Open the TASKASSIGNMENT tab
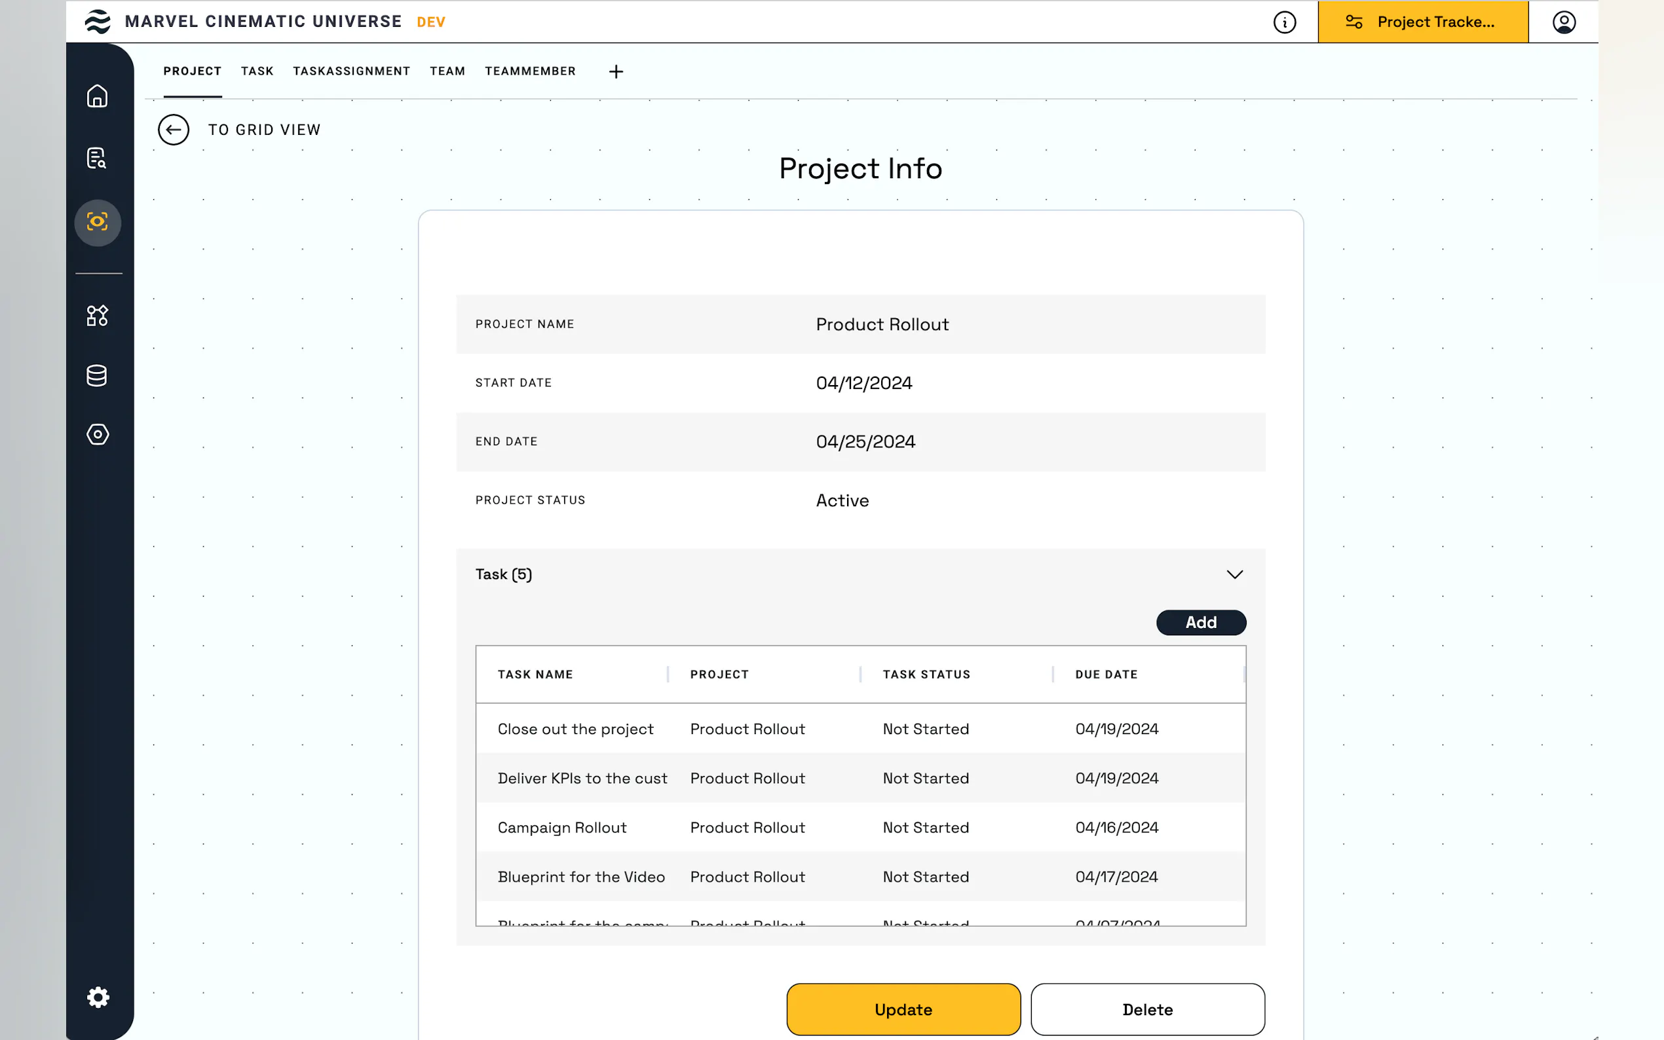The image size is (1664, 1040). (x=352, y=71)
